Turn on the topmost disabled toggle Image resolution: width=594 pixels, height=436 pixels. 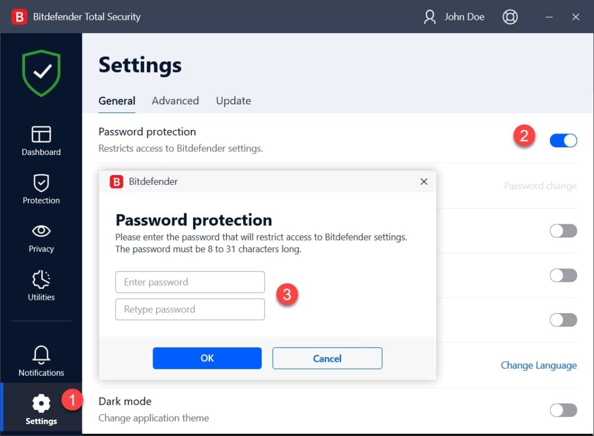(563, 231)
